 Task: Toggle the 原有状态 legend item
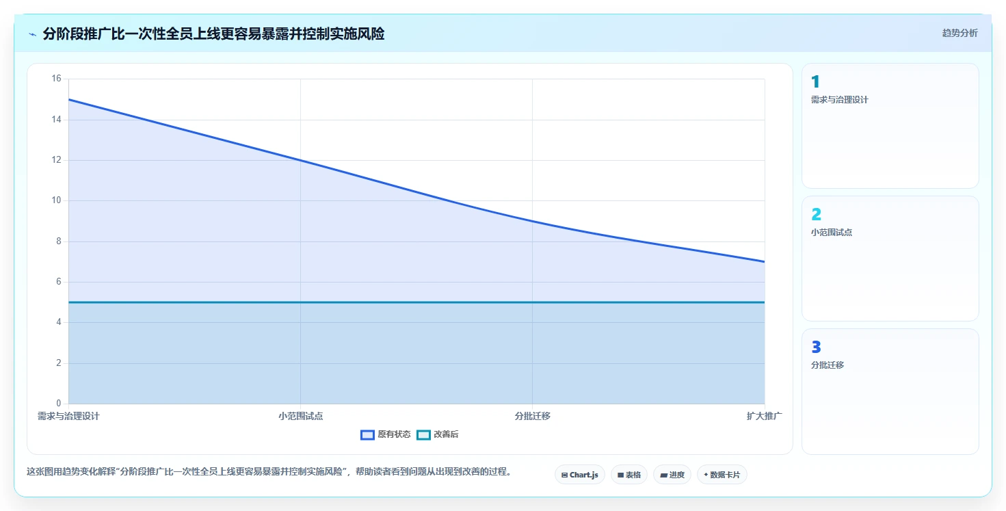coord(386,435)
